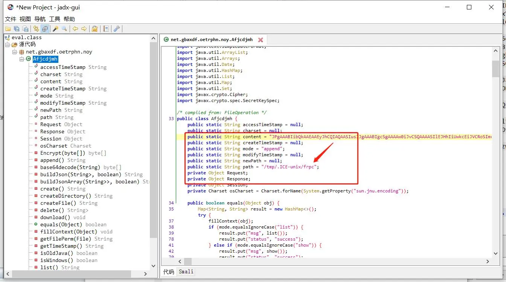
Task: Open preferences wrench icon
Action: (x=117, y=29)
